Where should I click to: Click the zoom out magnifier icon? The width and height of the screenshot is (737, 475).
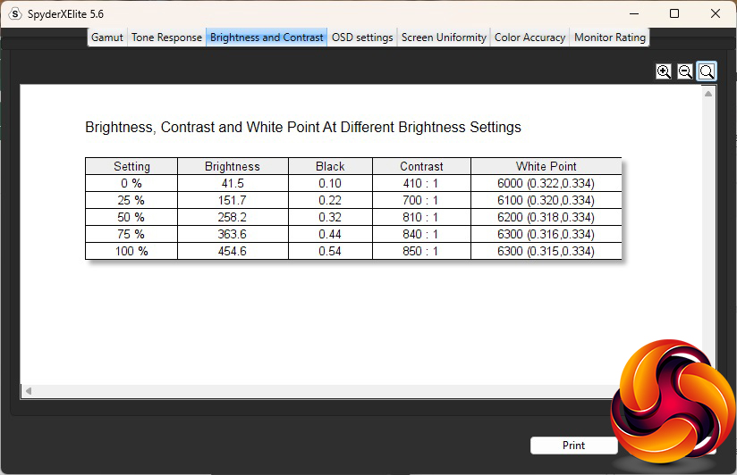pyautogui.click(x=685, y=71)
